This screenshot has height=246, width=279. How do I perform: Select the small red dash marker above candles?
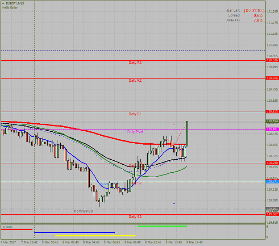tap(174, 125)
